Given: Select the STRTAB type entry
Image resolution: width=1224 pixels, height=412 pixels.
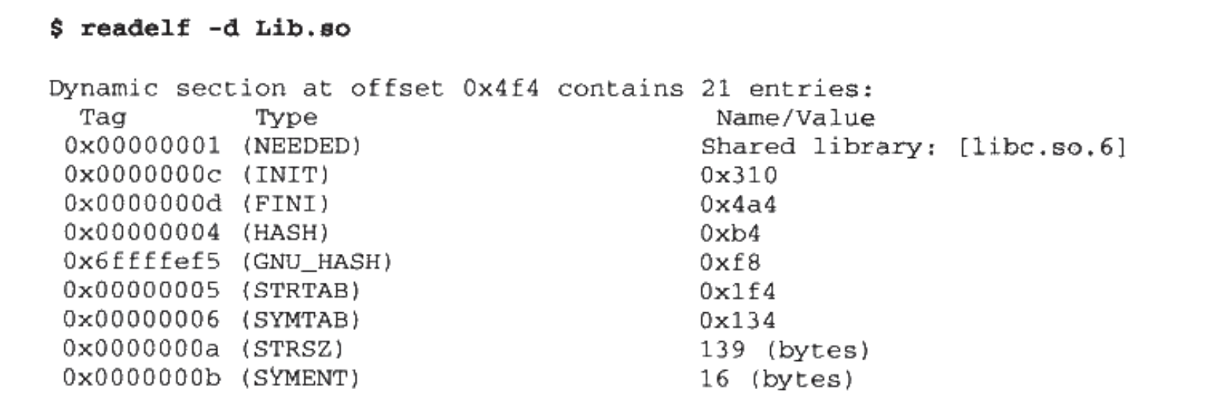Looking at the screenshot, I should coord(301,290).
